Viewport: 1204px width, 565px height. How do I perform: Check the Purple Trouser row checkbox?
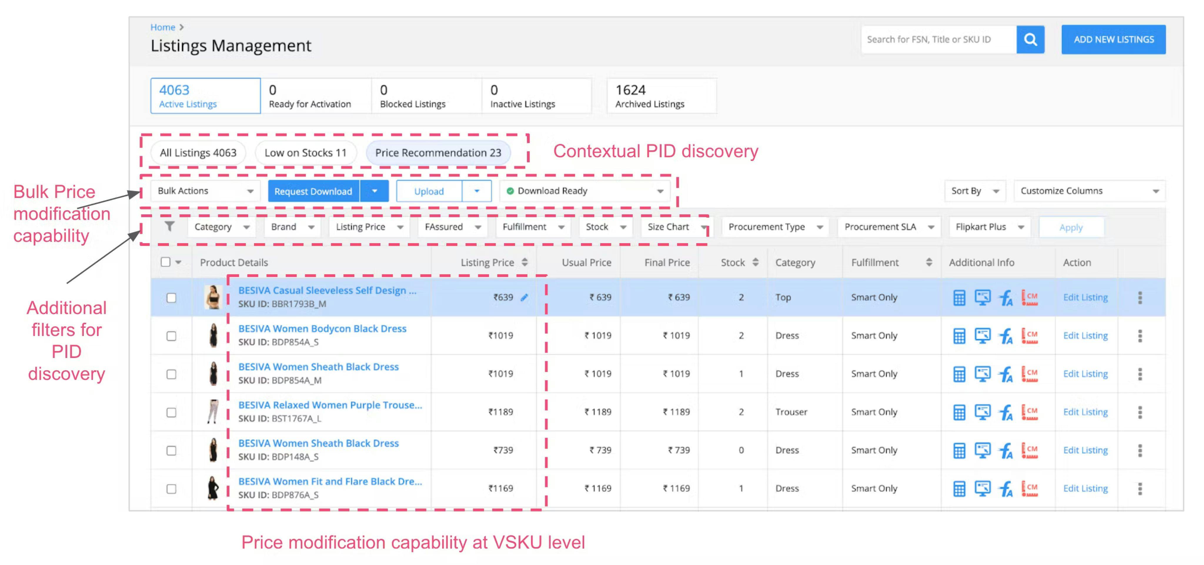pyautogui.click(x=171, y=413)
